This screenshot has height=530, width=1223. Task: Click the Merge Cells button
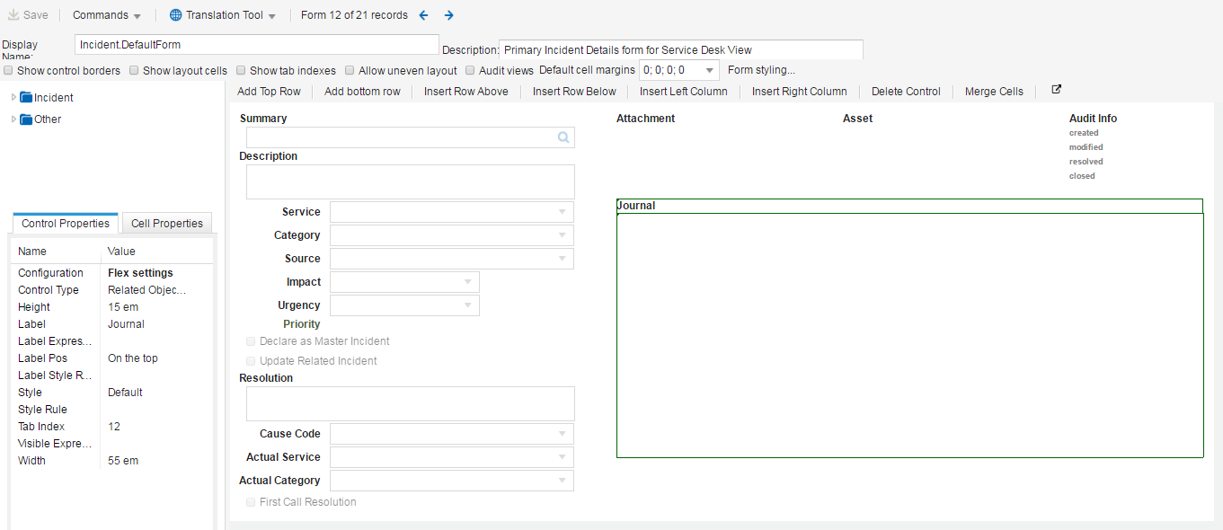click(x=994, y=92)
